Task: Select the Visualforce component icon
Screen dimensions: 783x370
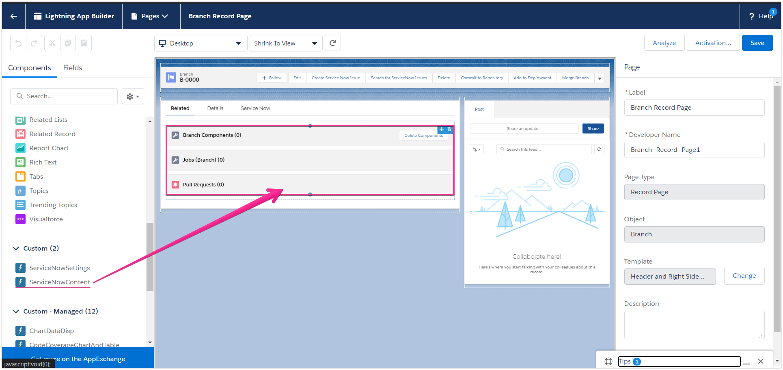Action: click(x=20, y=219)
